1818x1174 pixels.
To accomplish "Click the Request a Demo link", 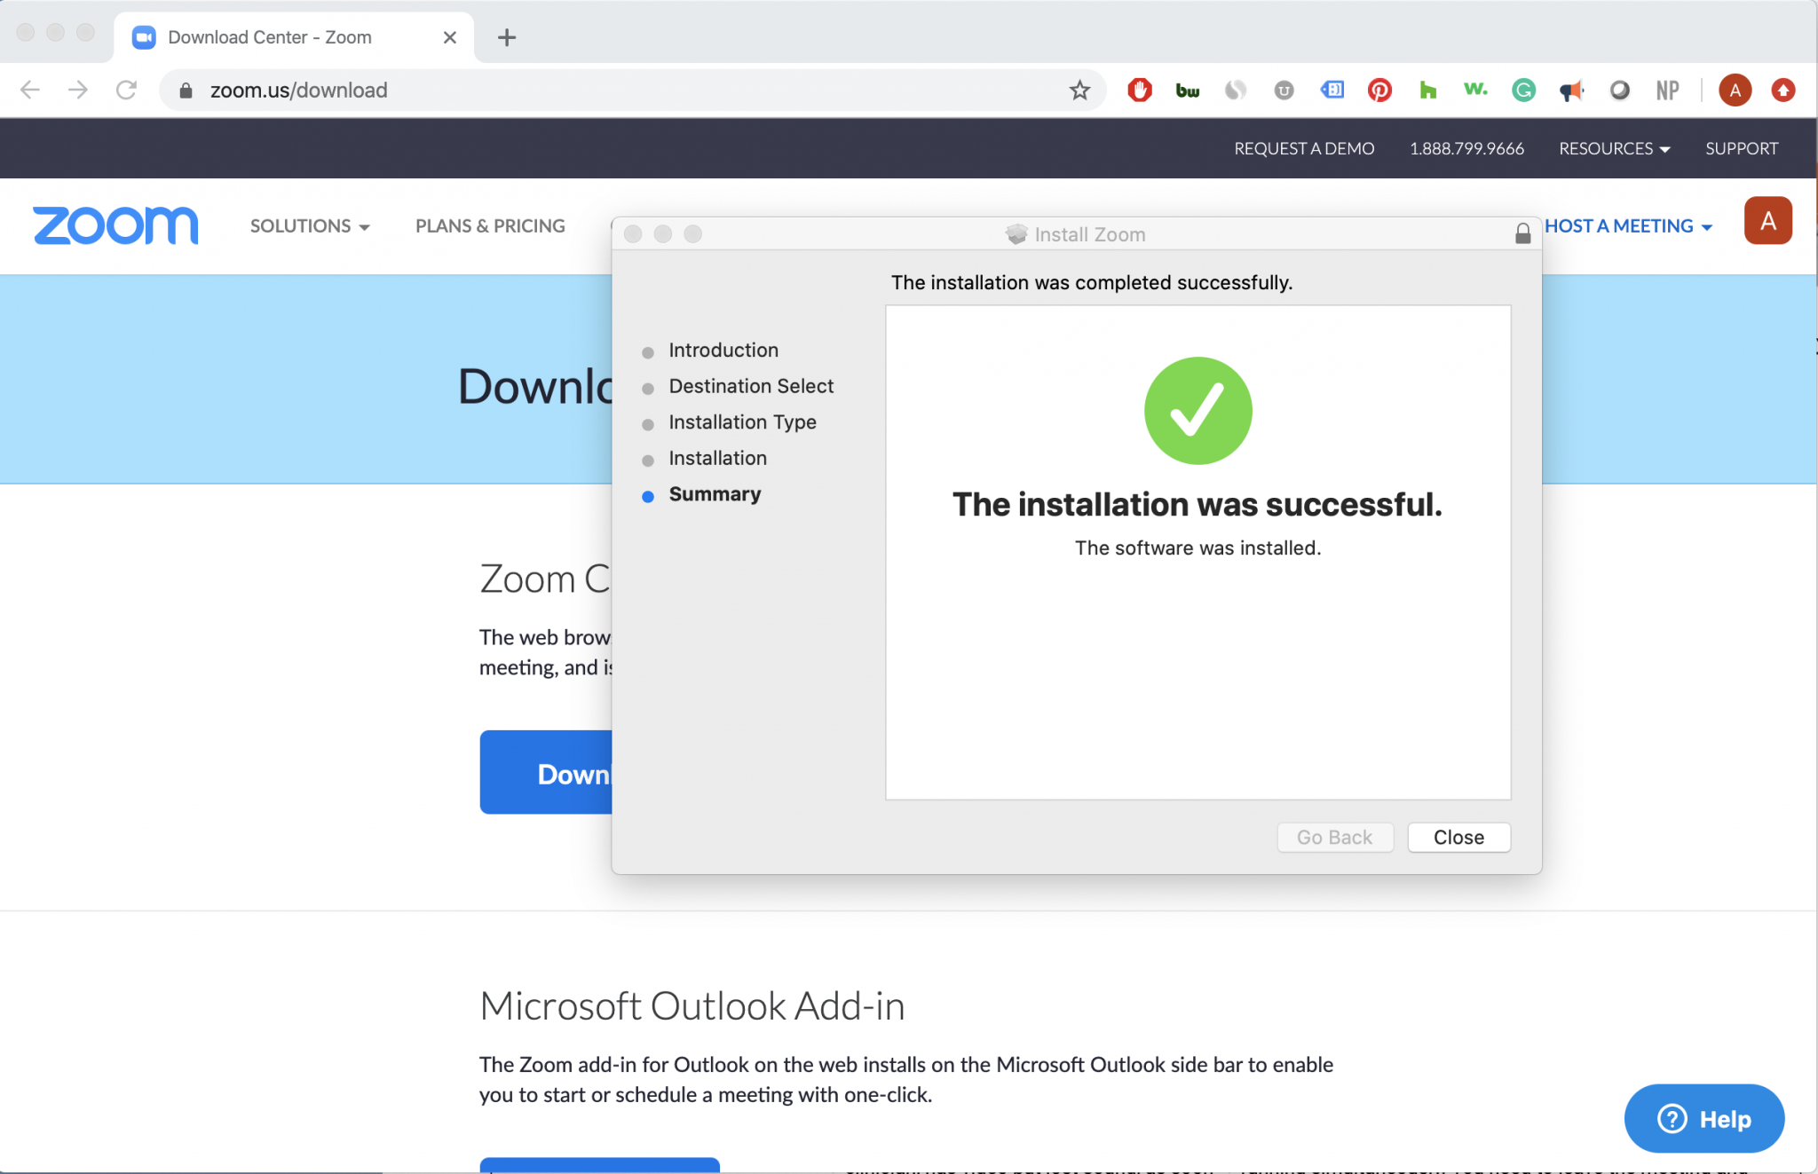I will 1303,149.
